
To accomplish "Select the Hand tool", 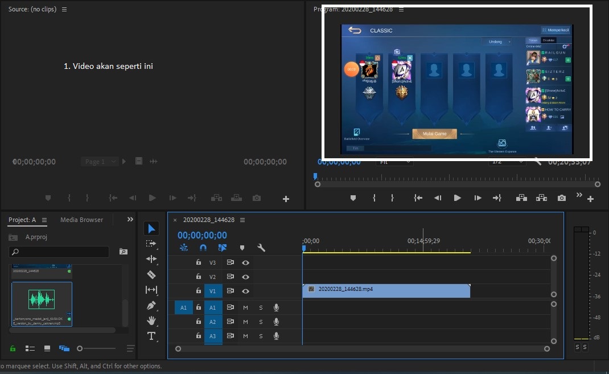I will [151, 320].
